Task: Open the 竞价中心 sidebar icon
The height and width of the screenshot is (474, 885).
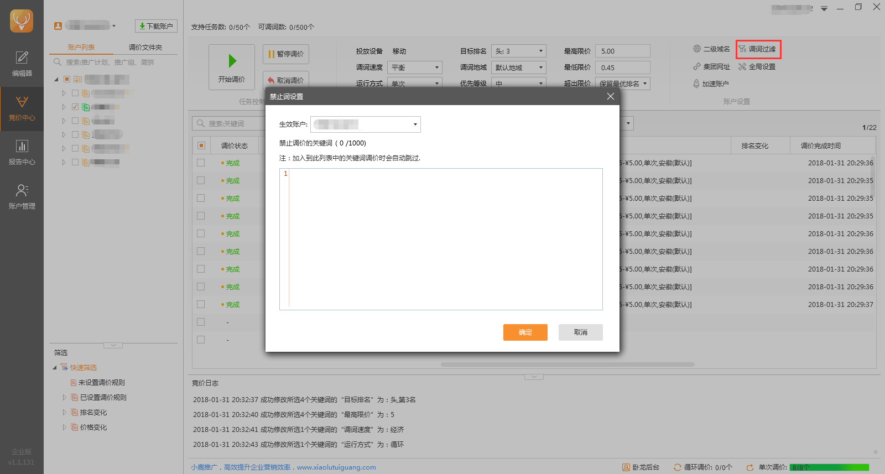Action: pyautogui.click(x=22, y=108)
